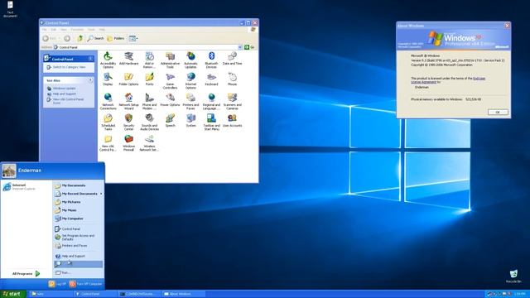The height and width of the screenshot is (298, 530).
Task: Open the System applet
Action: tap(190, 120)
